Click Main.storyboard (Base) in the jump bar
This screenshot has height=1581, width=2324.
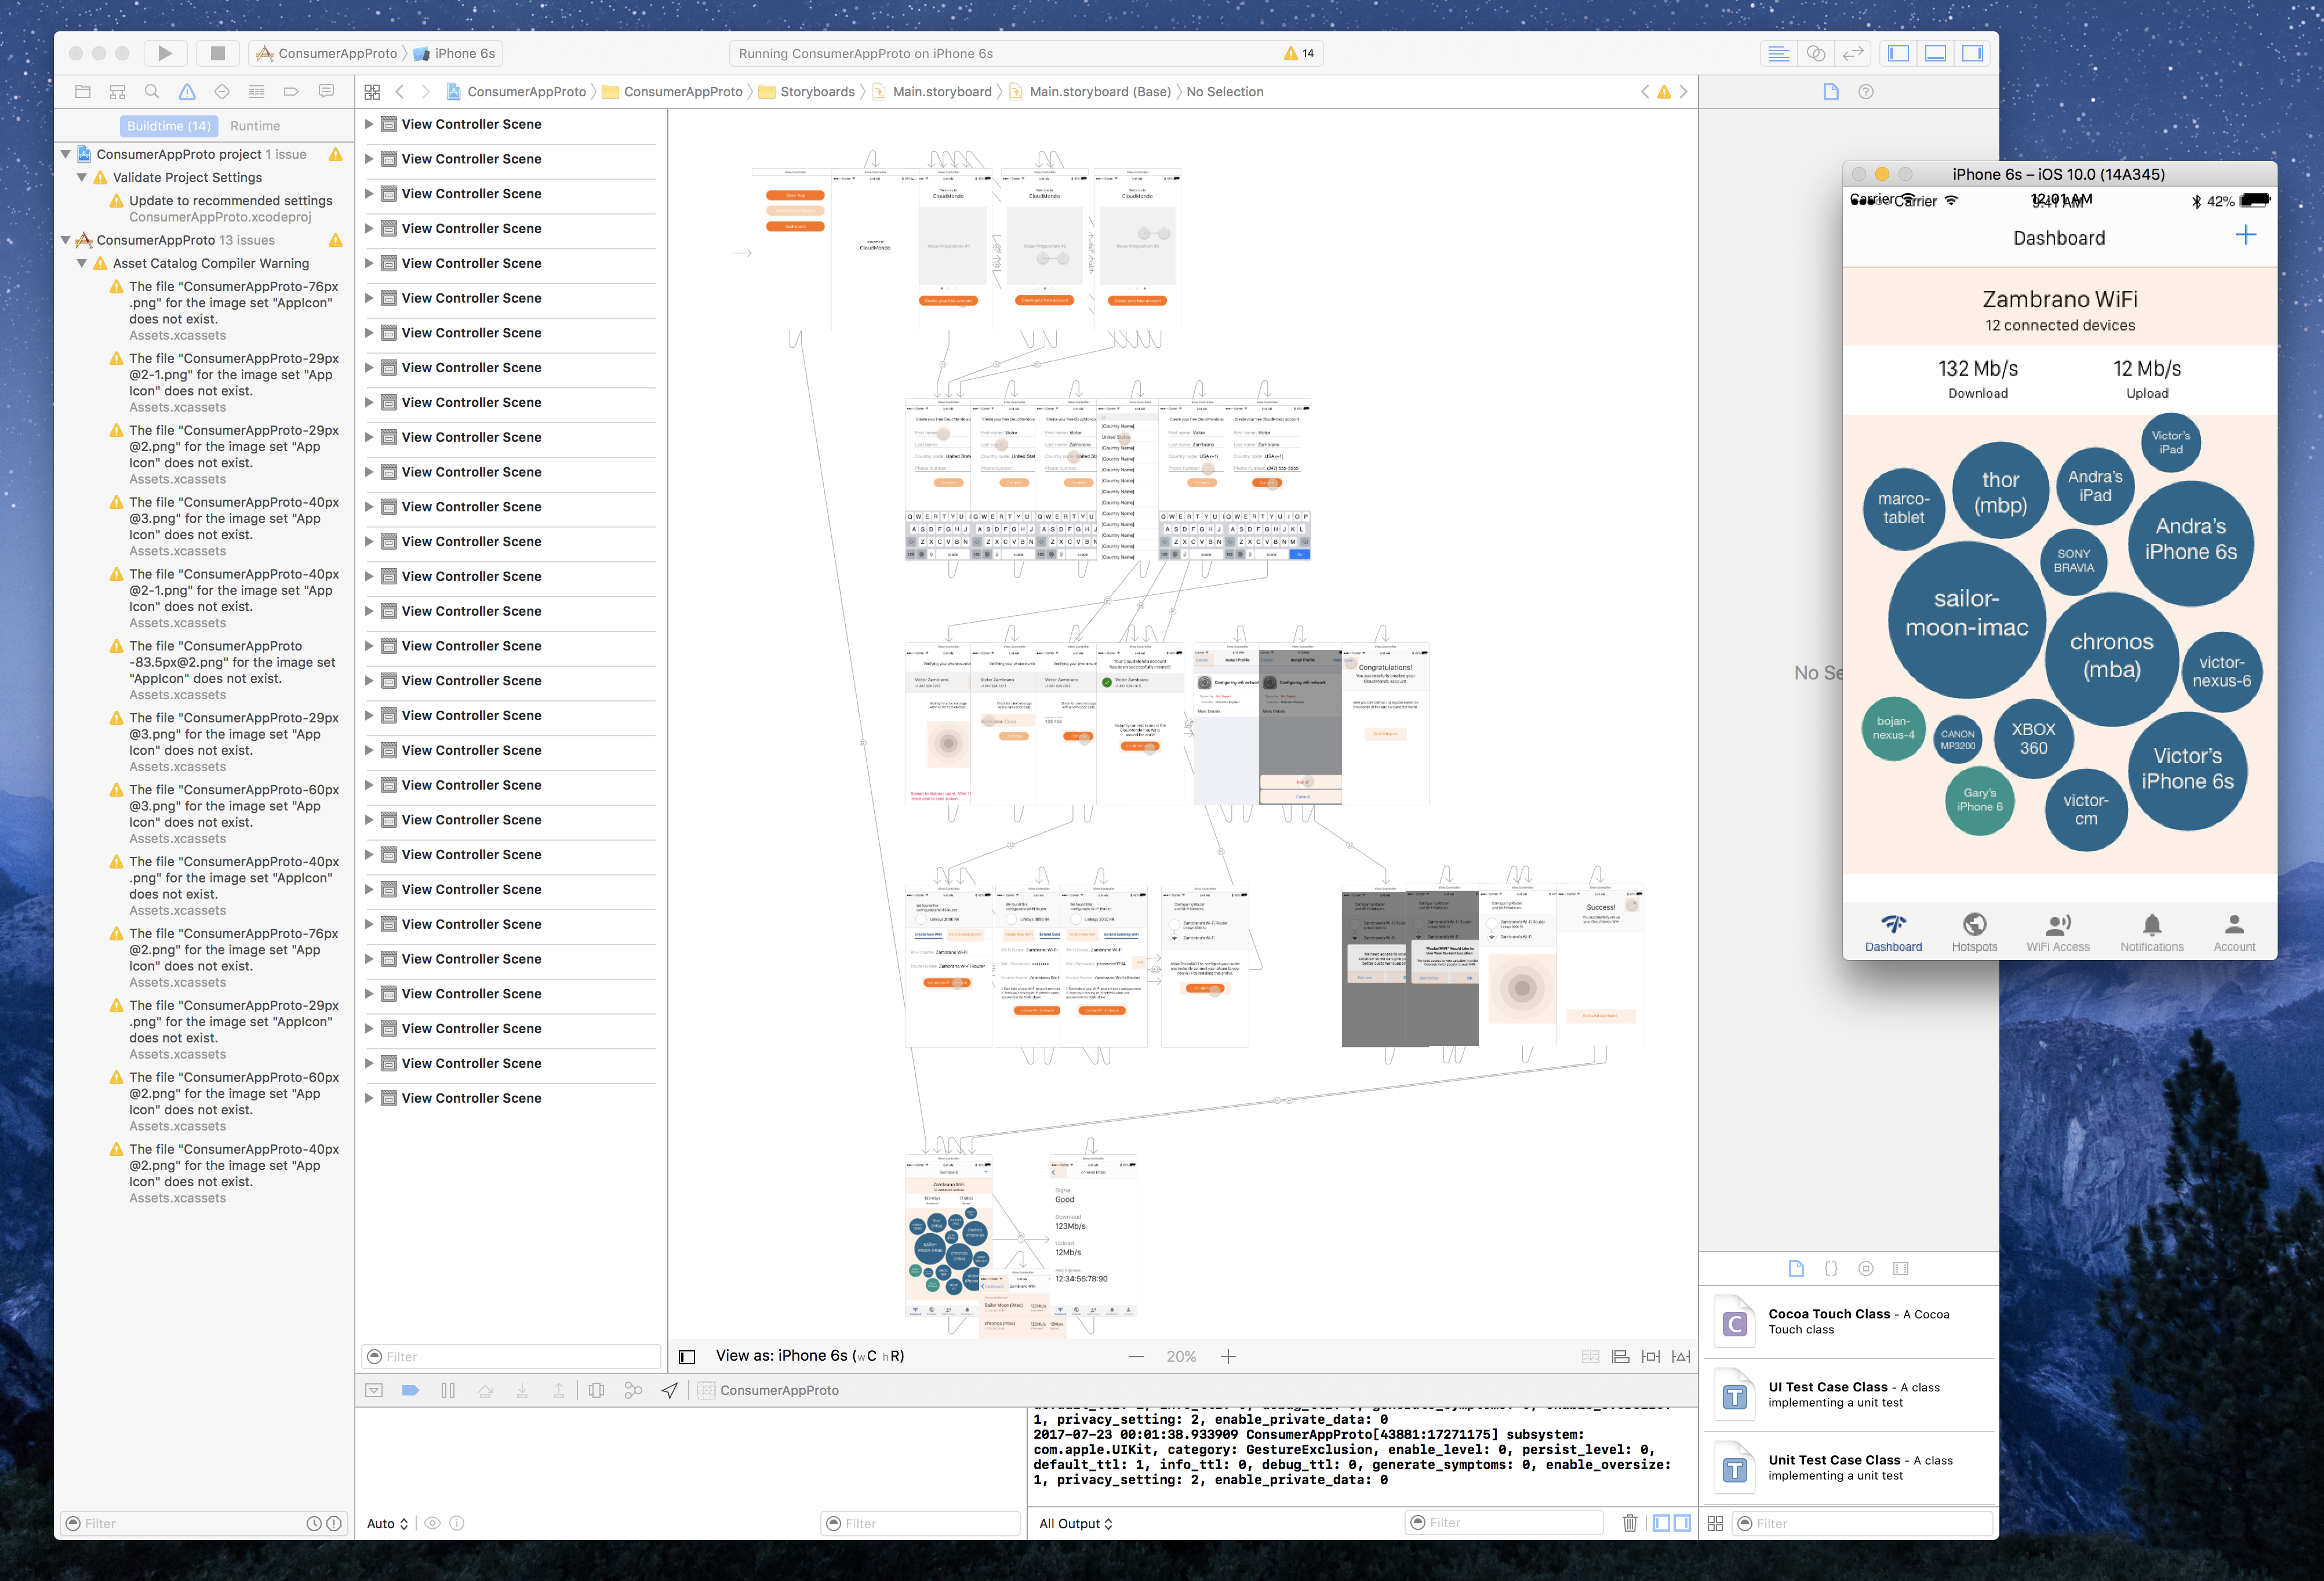point(1090,91)
